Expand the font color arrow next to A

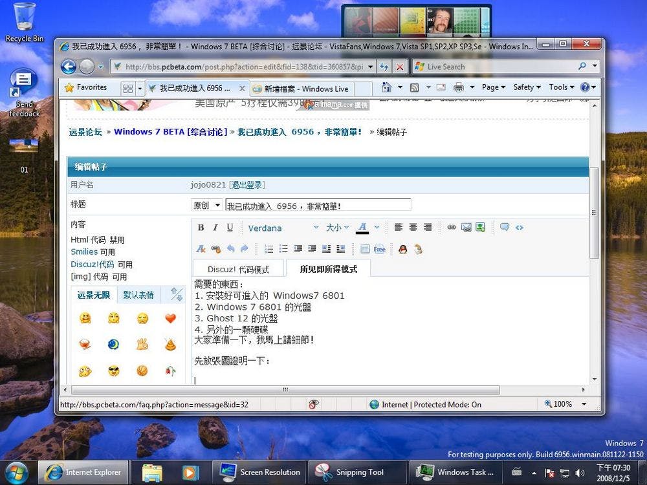point(377,228)
